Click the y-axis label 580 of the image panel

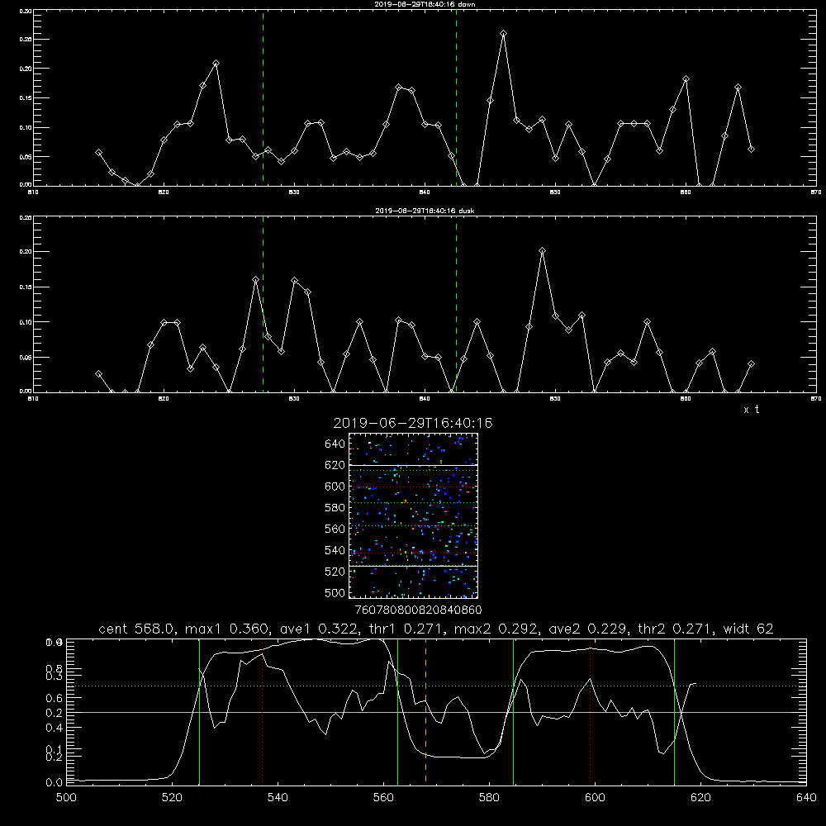(335, 508)
